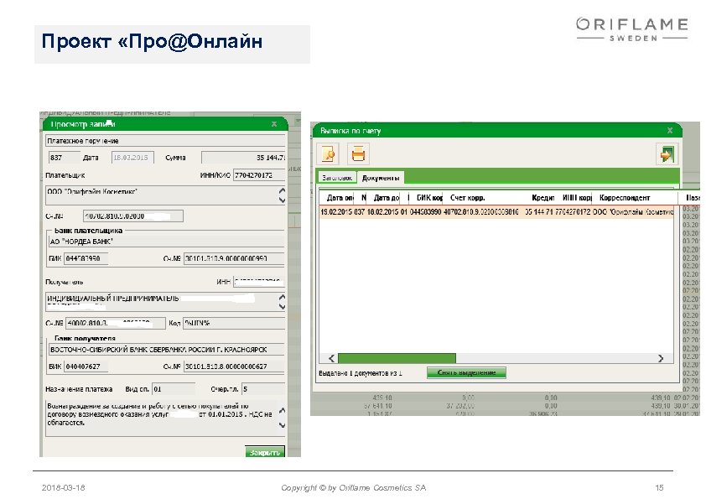The image size is (706, 499).
Task: Close the Выписка по счету window
Action: click(670, 131)
